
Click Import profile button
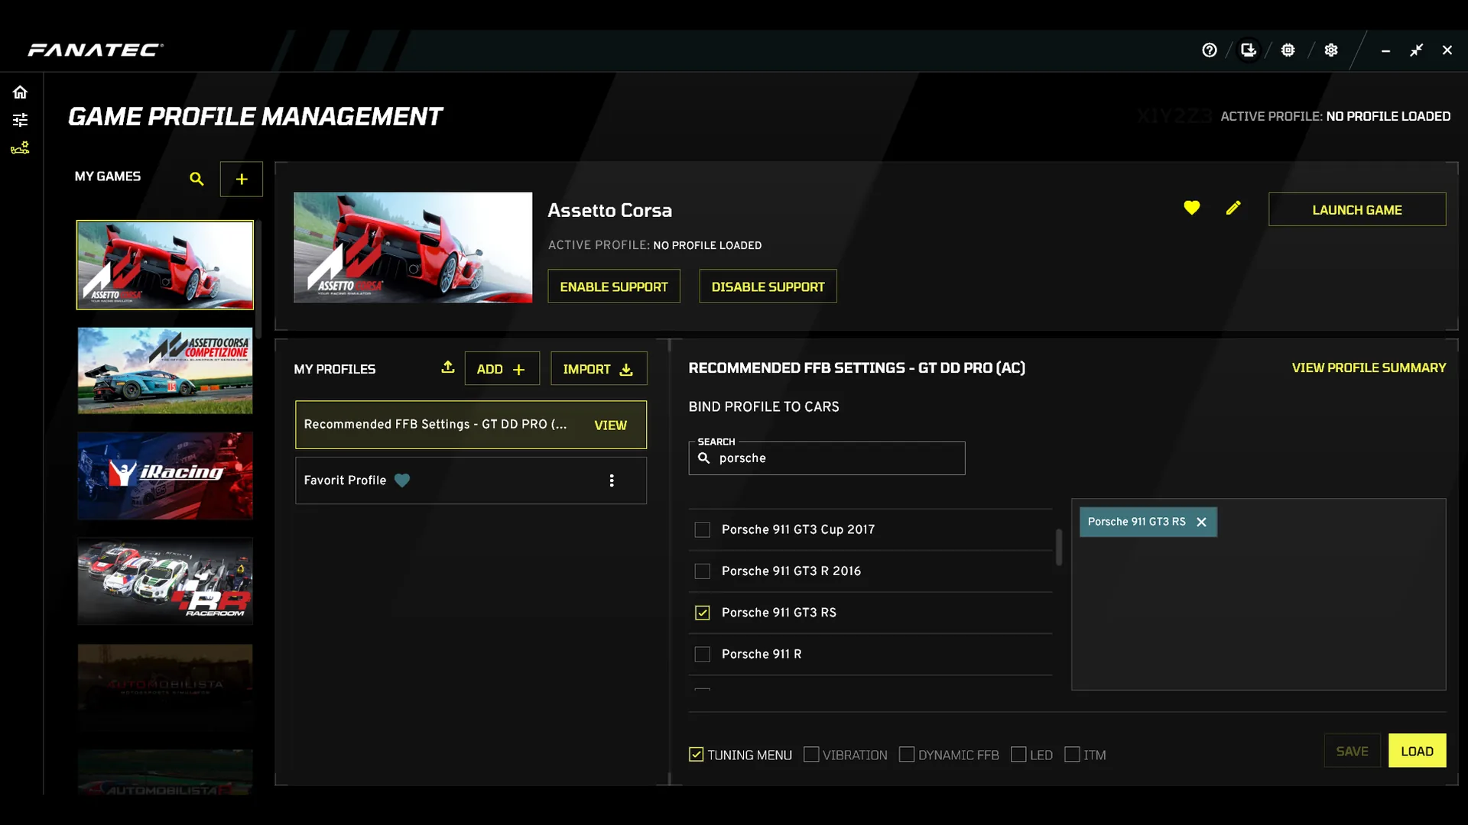click(599, 369)
